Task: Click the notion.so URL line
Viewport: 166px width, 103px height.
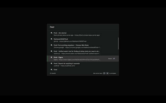Action: (x=77, y=54)
